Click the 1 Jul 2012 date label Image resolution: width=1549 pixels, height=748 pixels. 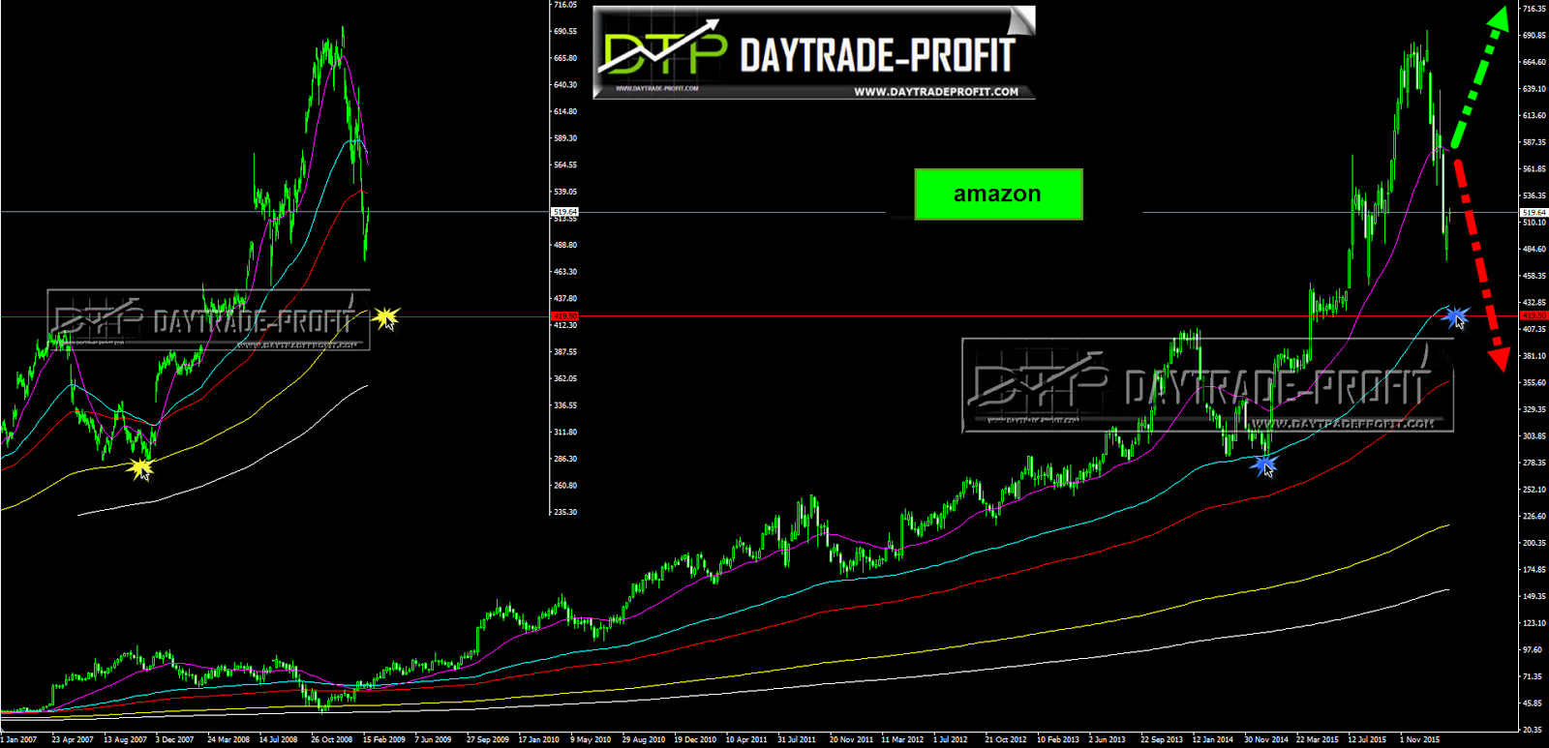pyautogui.click(x=951, y=740)
